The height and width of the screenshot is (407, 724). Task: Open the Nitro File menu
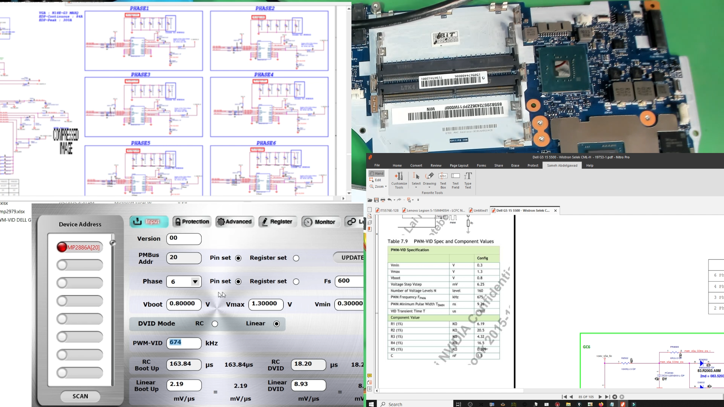pos(377,165)
